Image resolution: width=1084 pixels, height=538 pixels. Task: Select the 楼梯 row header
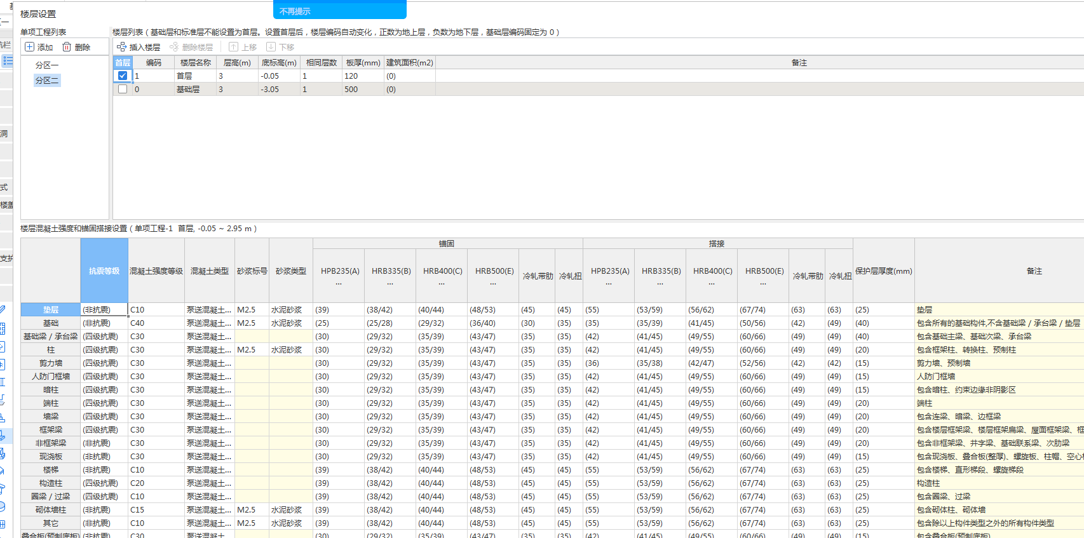pyautogui.click(x=51, y=470)
